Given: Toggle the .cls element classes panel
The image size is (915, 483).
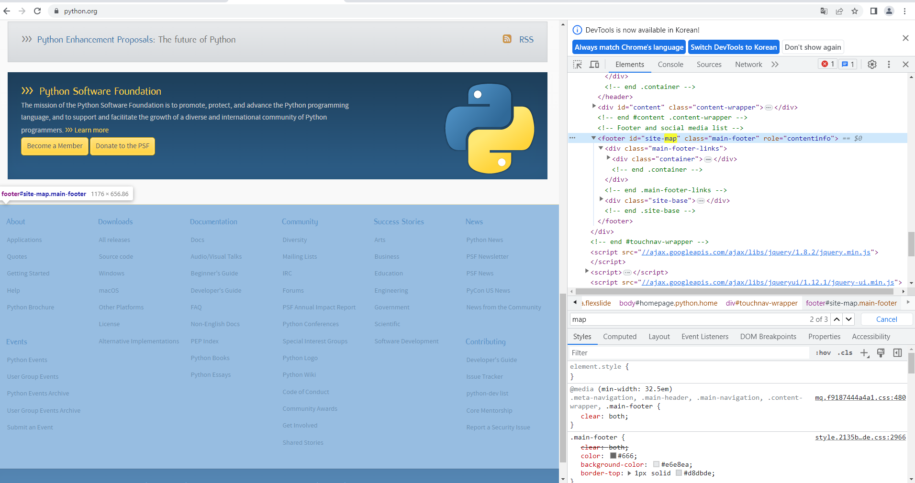Looking at the screenshot, I should 845,353.
